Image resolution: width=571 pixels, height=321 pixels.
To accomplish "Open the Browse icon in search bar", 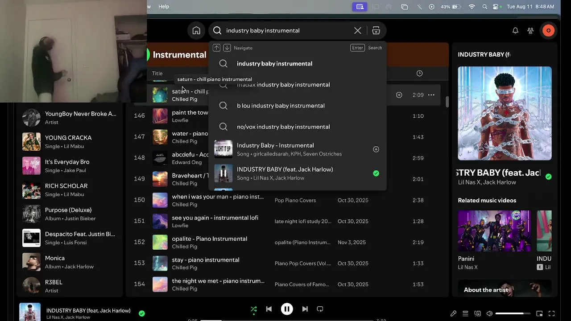I will [376, 31].
